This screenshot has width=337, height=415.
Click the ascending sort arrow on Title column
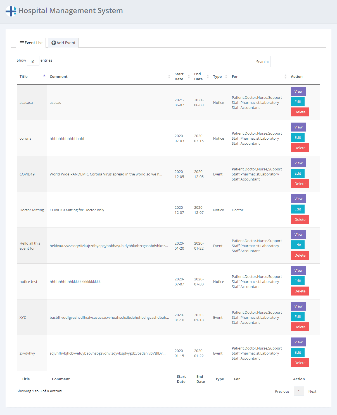[44, 76]
